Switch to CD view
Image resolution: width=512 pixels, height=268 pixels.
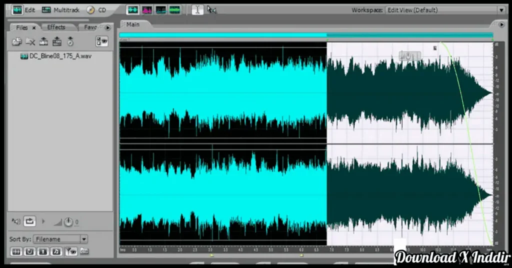96,10
